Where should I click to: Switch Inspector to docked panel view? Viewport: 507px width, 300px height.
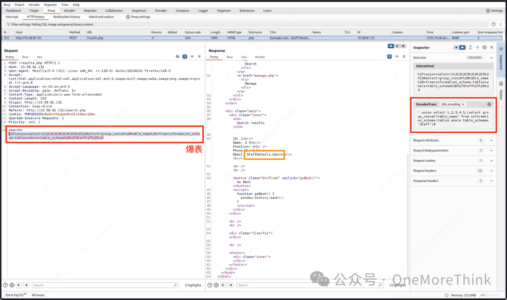[462, 47]
